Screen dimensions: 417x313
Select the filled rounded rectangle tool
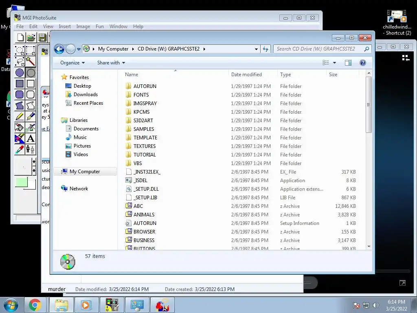[20, 95]
